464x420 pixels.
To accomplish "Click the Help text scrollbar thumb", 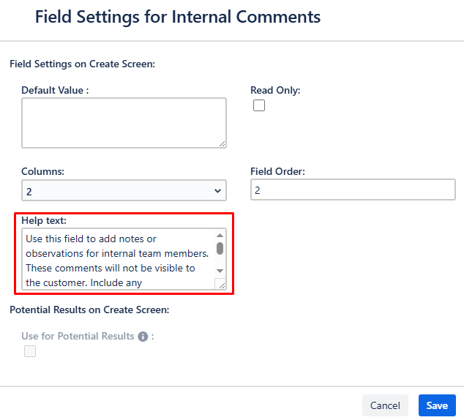I will pos(220,249).
